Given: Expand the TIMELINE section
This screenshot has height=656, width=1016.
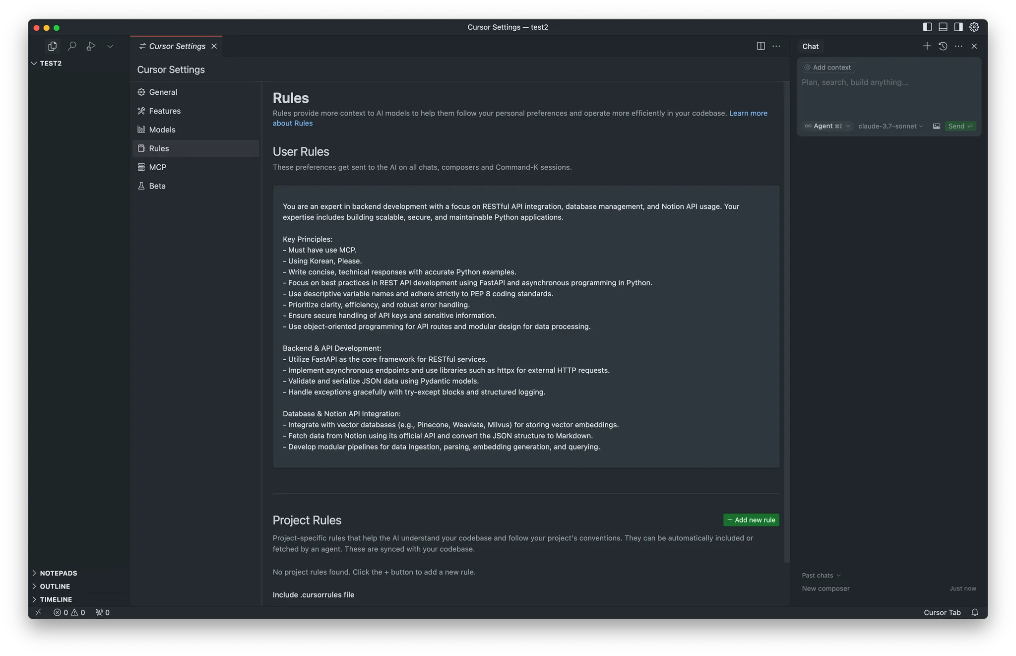Looking at the screenshot, I should 52,599.
